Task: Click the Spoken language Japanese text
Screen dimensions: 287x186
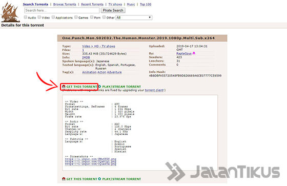Action: (x=102, y=61)
